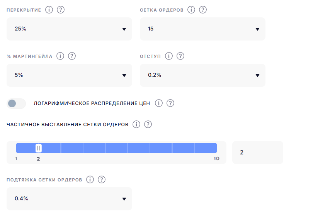Click info icon next to СЕТКА ОРДЕРОВ
The width and height of the screenshot is (318, 215).
(191, 10)
